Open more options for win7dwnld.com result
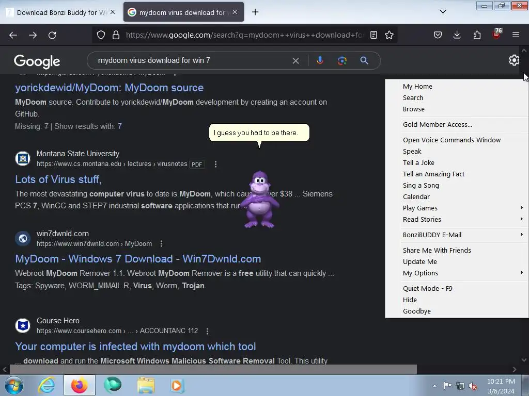529x396 pixels. point(161,243)
